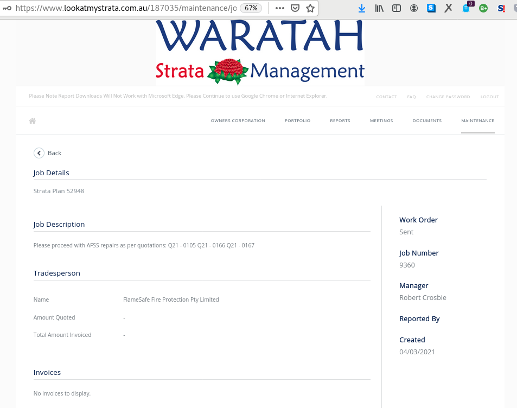Click the blue S extension icon
This screenshot has width=517, height=408.
(431, 8)
